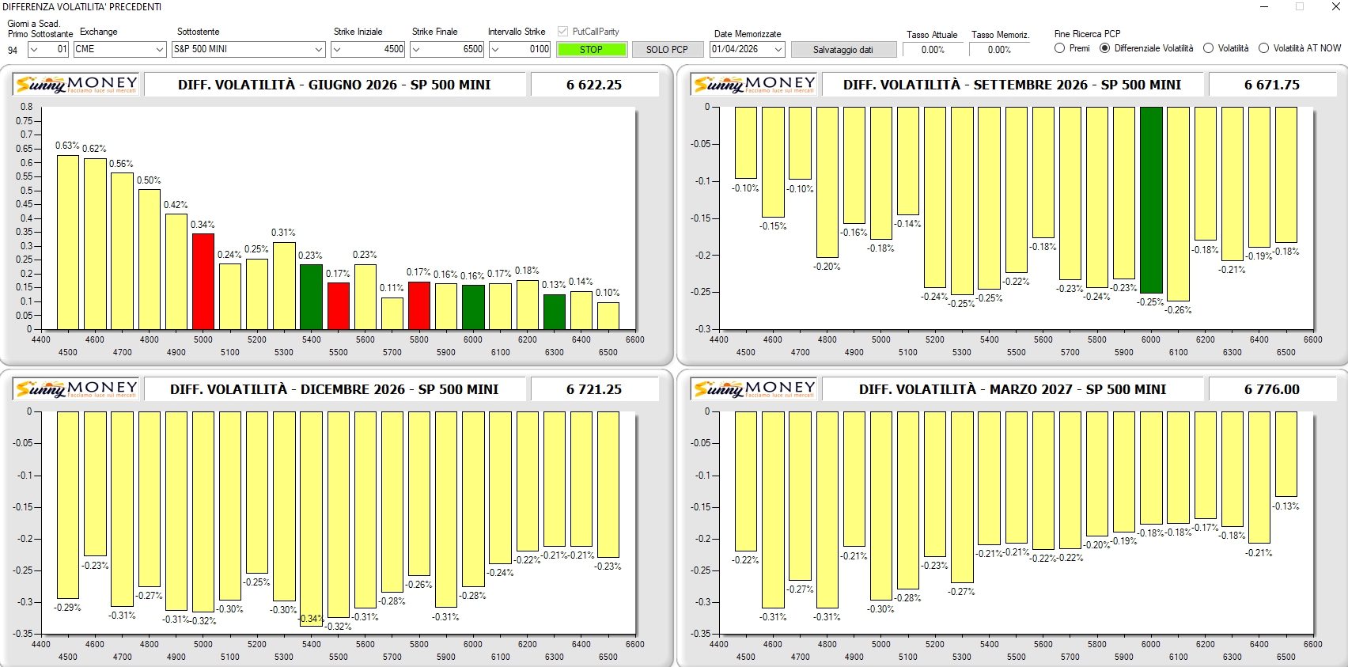Open the Exchange dropdown showing CME
The width and height of the screenshot is (1348, 667).
(x=159, y=49)
